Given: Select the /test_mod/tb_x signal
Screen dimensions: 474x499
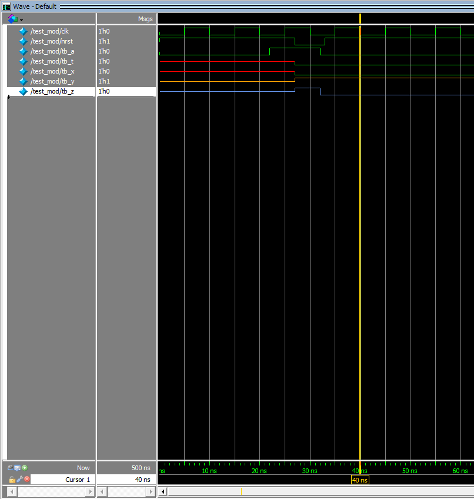Looking at the screenshot, I should (x=52, y=71).
